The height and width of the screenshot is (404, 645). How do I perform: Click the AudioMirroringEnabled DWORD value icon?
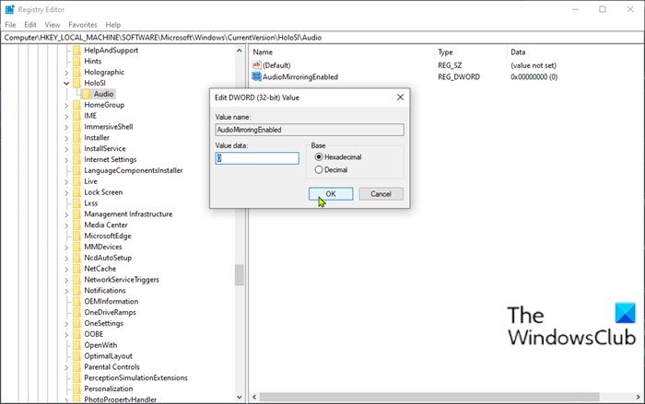click(x=256, y=76)
